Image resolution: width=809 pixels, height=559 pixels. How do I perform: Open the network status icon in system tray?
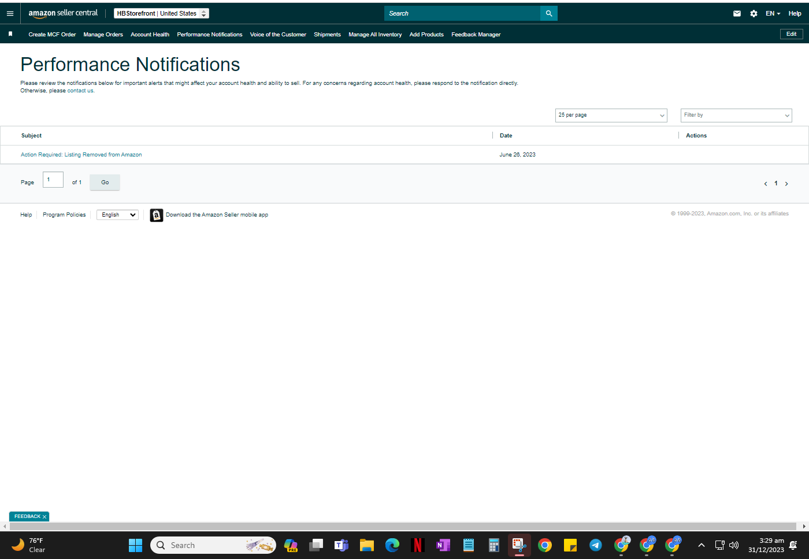(x=719, y=545)
